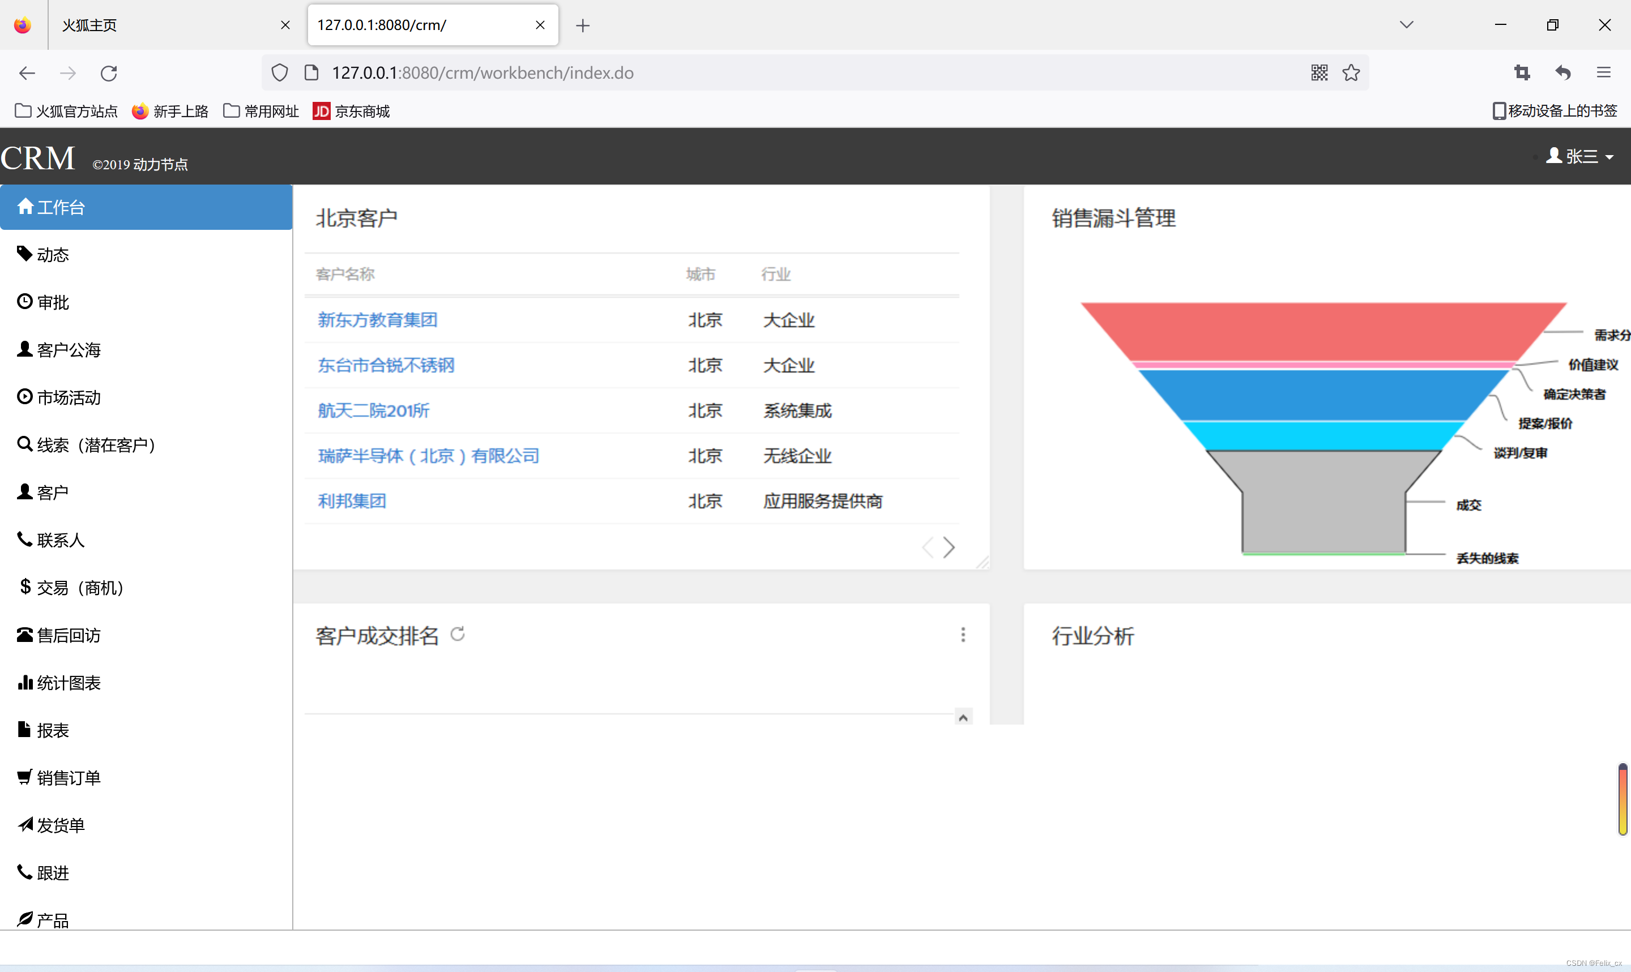Open 客户 in the sidebar
This screenshot has width=1631, height=972.
pos(146,493)
